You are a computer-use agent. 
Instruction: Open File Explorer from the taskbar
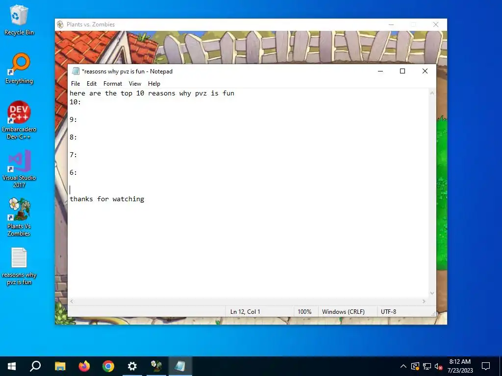[x=60, y=366]
